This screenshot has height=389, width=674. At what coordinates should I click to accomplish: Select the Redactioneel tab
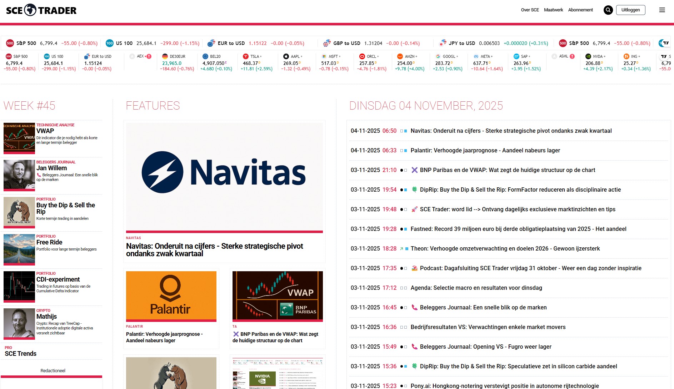pyautogui.click(x=53, y=371)
